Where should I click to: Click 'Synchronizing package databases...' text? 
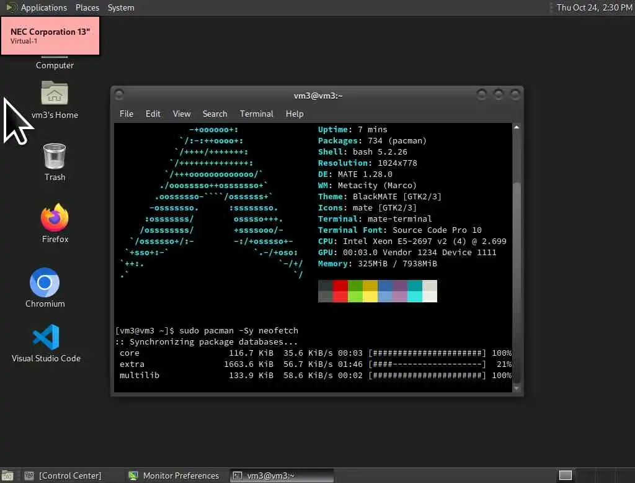[213, 342]
